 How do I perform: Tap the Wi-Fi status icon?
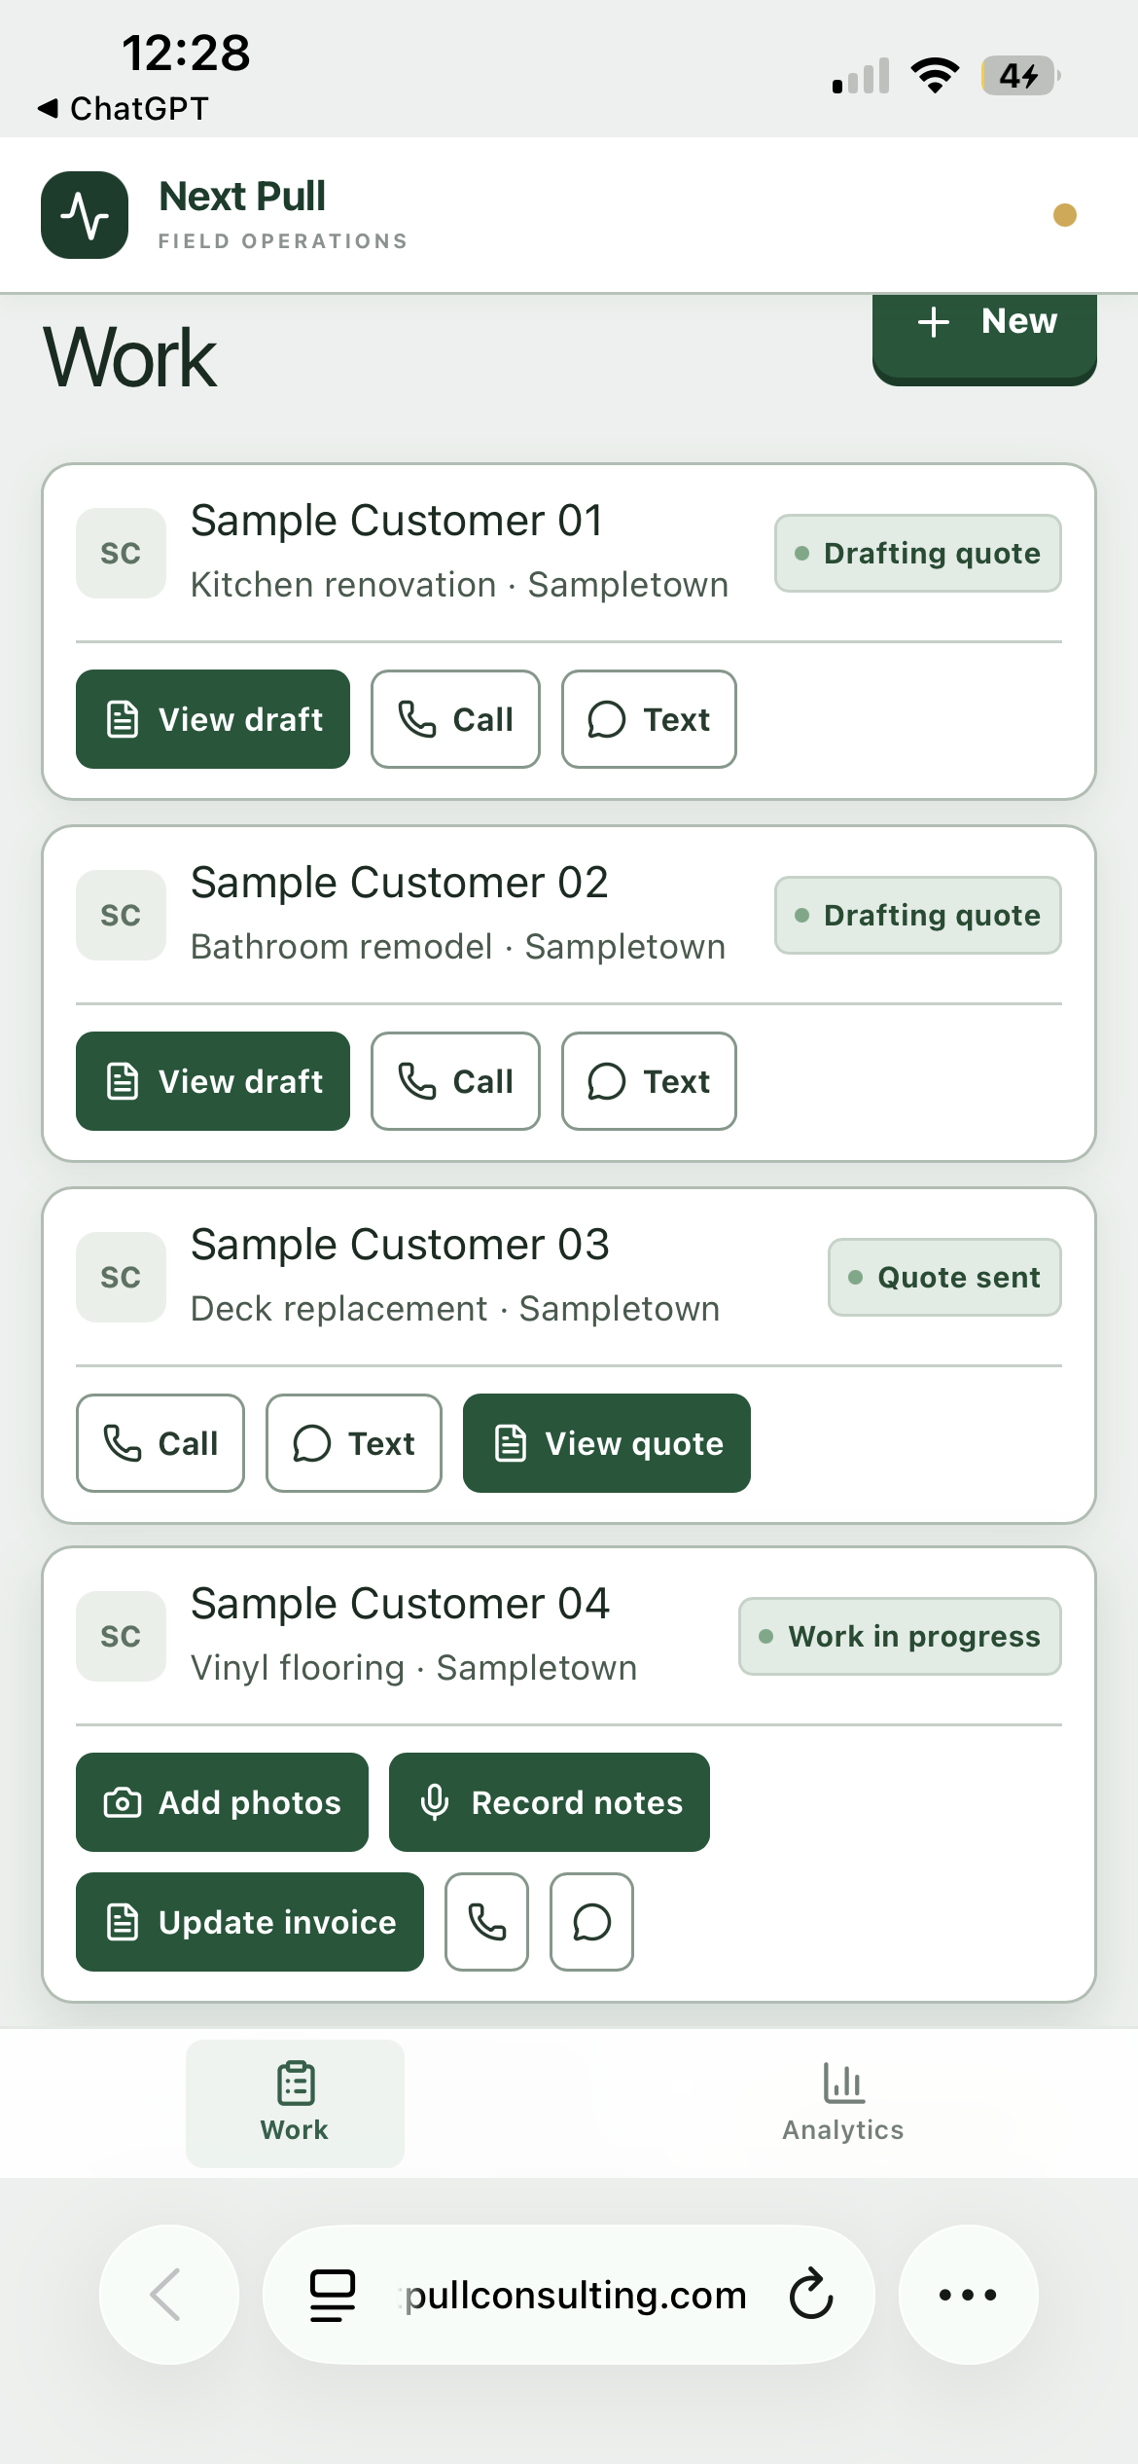[935, 75]
